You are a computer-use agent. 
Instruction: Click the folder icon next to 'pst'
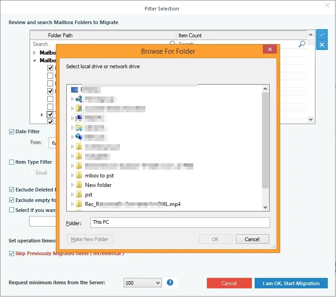(x=79, y=195)
